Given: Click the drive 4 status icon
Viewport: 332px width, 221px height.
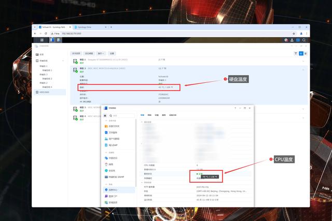Looking at the screenshot, I should pyautogui.click(x=75, y=118).
